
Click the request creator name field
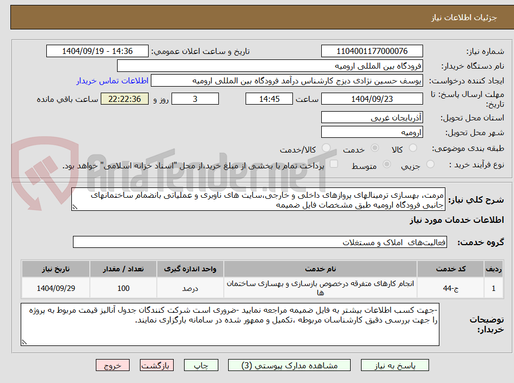(x=287, y=81)
